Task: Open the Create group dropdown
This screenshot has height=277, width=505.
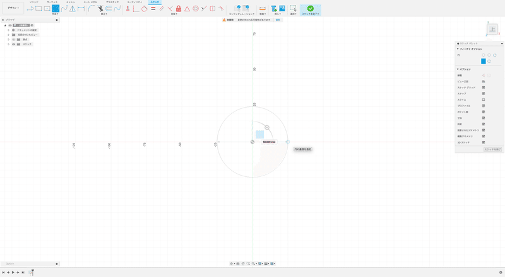Action: pyautogui.click(x=55, y=14)
